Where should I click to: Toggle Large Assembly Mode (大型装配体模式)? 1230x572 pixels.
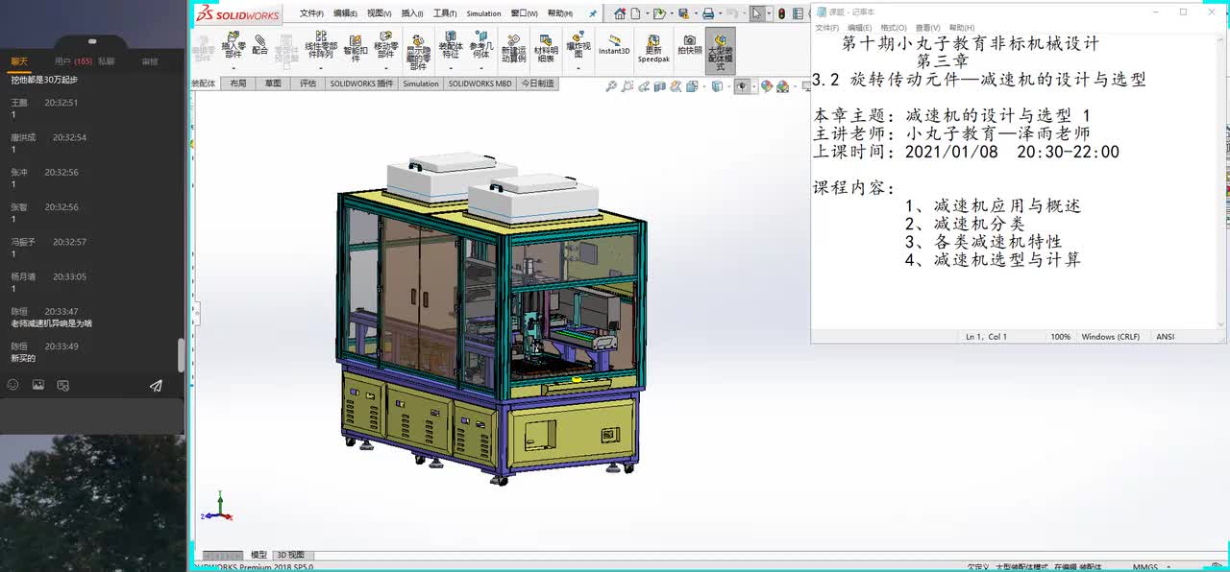721,50
